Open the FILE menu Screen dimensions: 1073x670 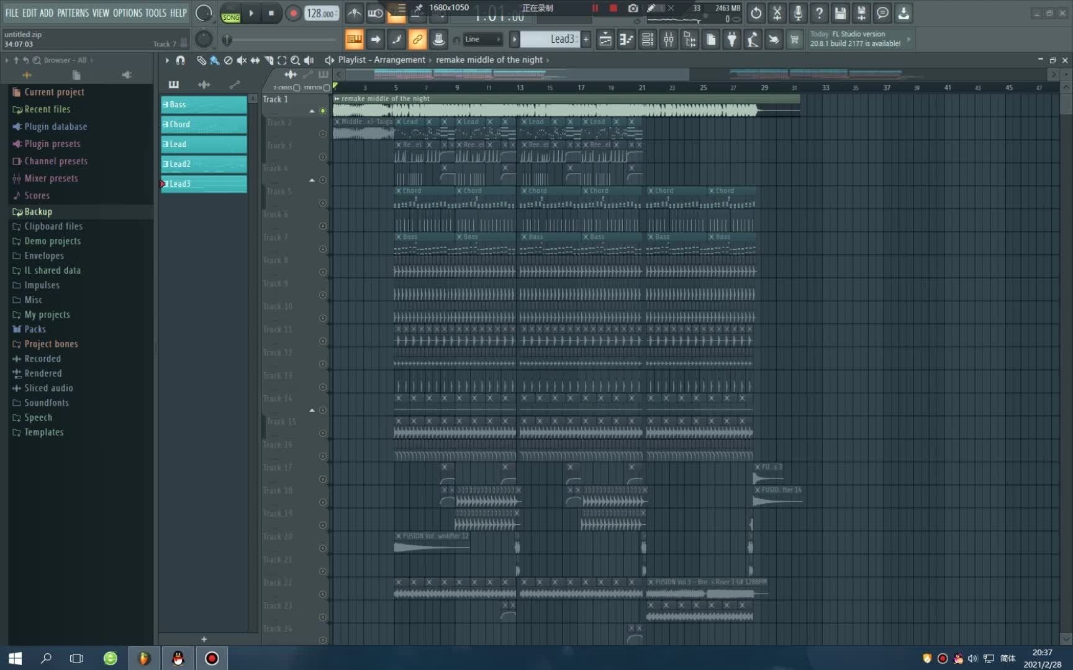pyautogui.click(x=12, y=12)
